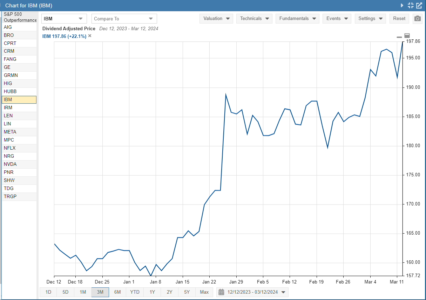Select HUBB in the ticker list
The image size is (426, 300).
19,92
